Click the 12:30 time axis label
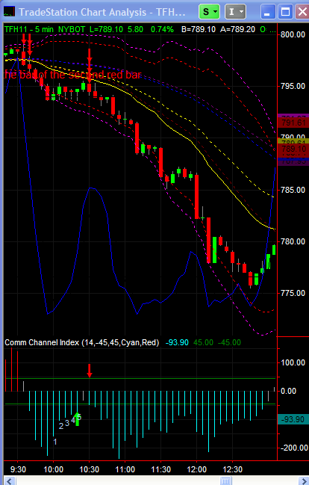 tap(233, 469)
